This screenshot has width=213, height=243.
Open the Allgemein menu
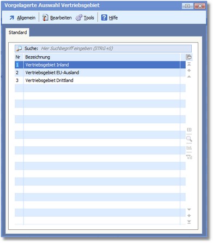click(x=22, y=17)
